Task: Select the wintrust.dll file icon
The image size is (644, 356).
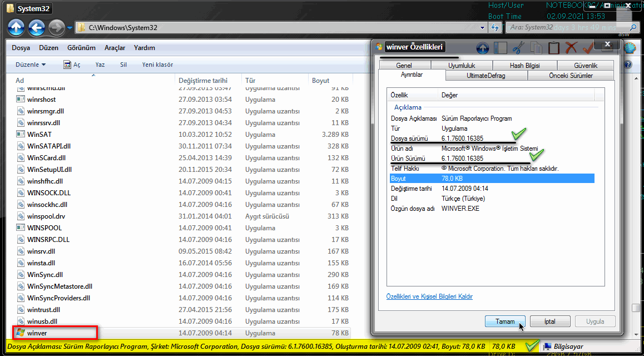Action: pos(21,309)
